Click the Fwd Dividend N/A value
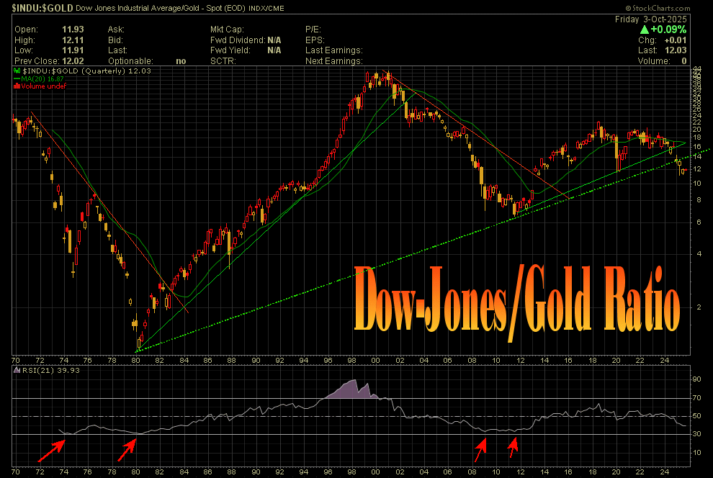This screenshot has width=713, height=478. (x=274, y=40)
